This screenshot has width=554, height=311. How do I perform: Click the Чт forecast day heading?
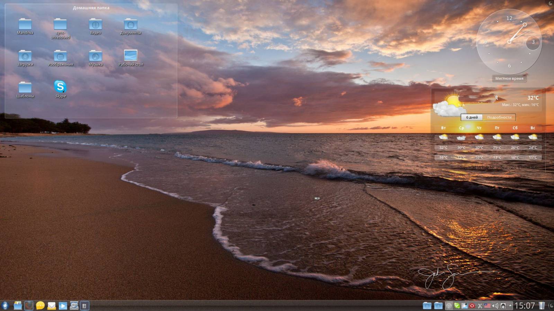479,128
